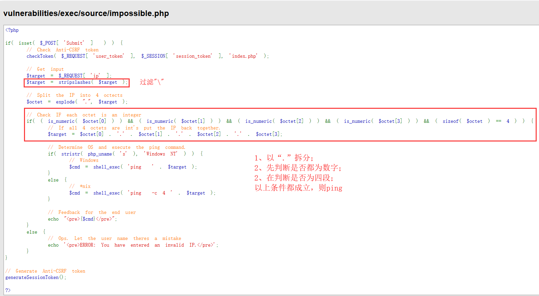
Task: Click the '// Windows' comment
Action: tap(84, 160)
